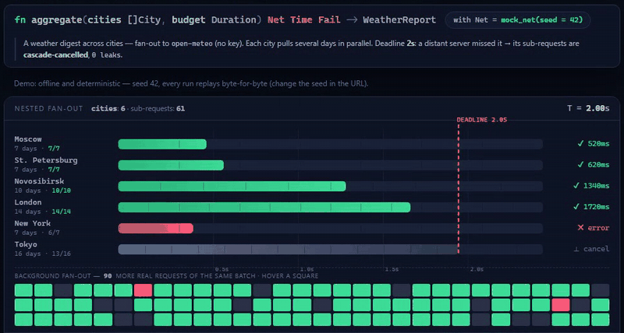Click the '10 days · 10/10' text under Novosibirsk

pyautogui.click(x=43, y=191)
